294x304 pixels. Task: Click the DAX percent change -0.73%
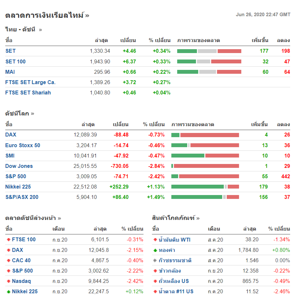tap(156, 135)
